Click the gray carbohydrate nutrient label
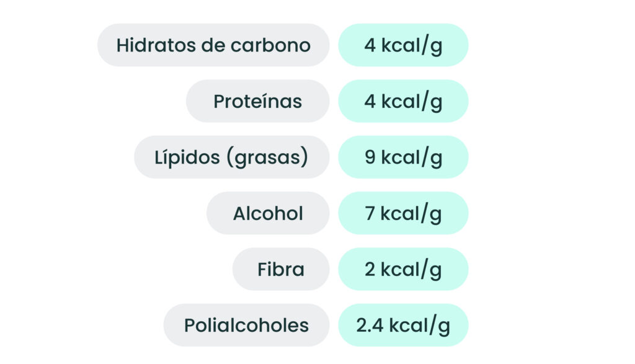 point(213,45)
